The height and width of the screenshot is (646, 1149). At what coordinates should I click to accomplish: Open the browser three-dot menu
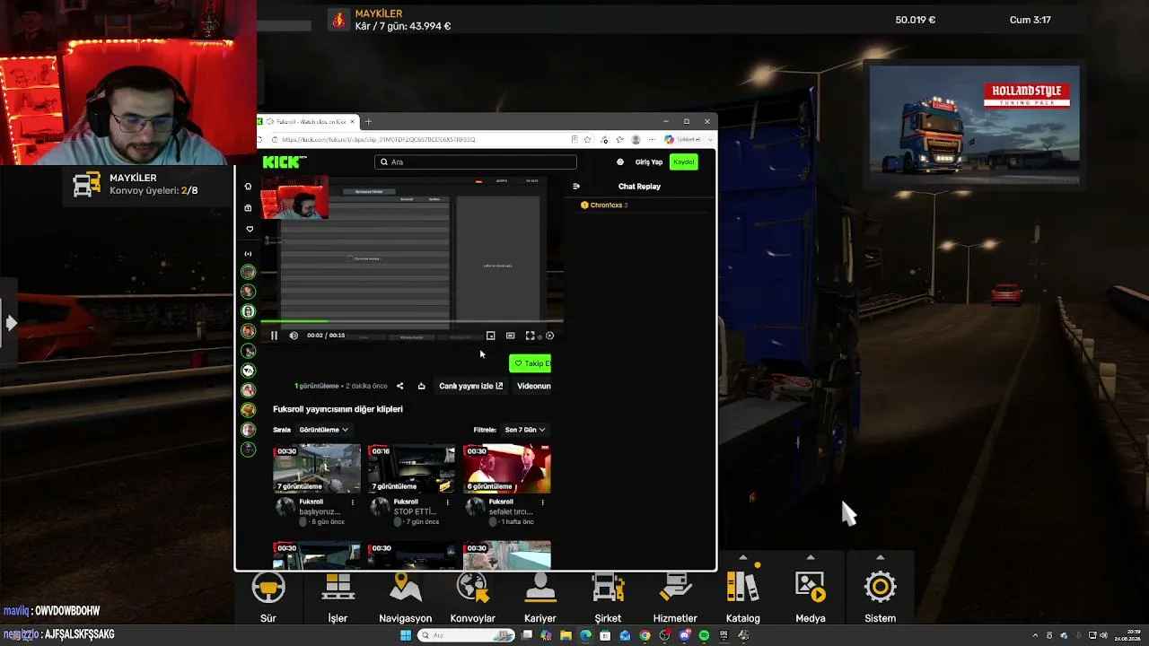652,140
